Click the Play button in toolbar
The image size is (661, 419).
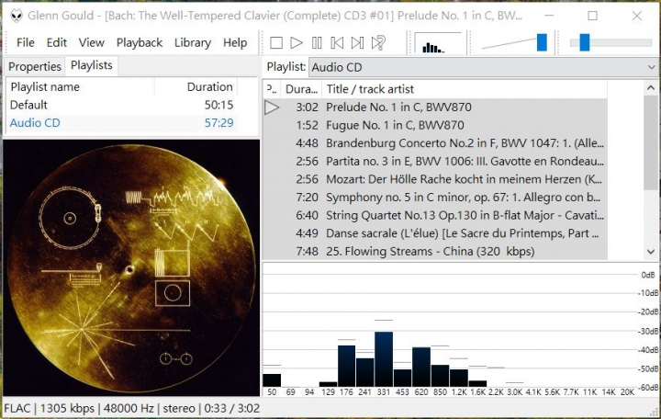tap(297, 42)
